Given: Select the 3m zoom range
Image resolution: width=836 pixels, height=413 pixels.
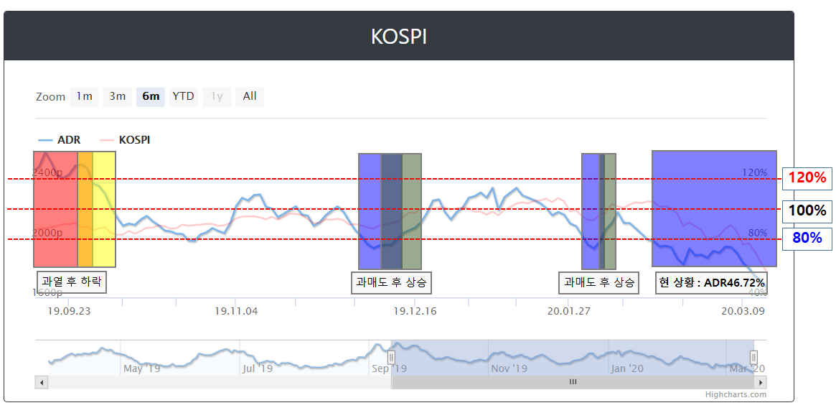Looking at the screenshot, I should coord(117,96).
